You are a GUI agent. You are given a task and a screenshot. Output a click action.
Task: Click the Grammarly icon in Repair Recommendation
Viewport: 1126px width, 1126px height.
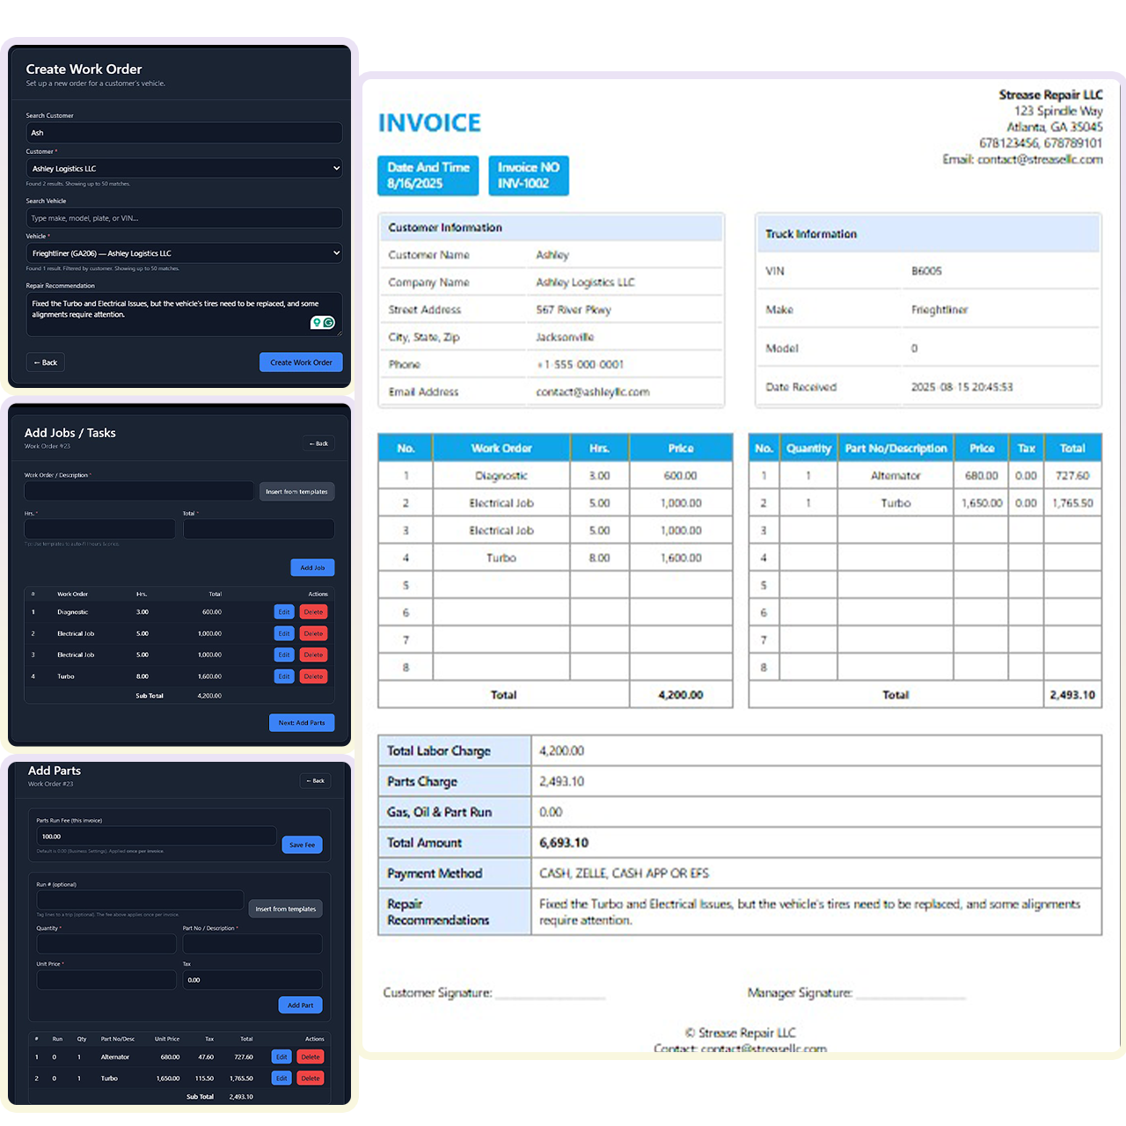point(329,323)
